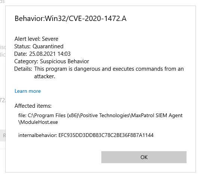This screenshot has width=200, height=180.
Task: Click the partially hidden gray button behind dialog
Action: coord(3,135)
